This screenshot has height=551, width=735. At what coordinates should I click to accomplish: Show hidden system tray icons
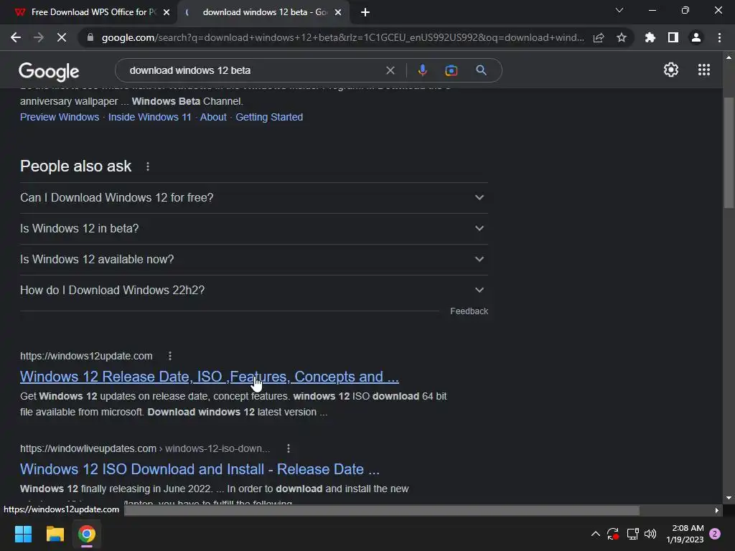[x=595, y=534]
